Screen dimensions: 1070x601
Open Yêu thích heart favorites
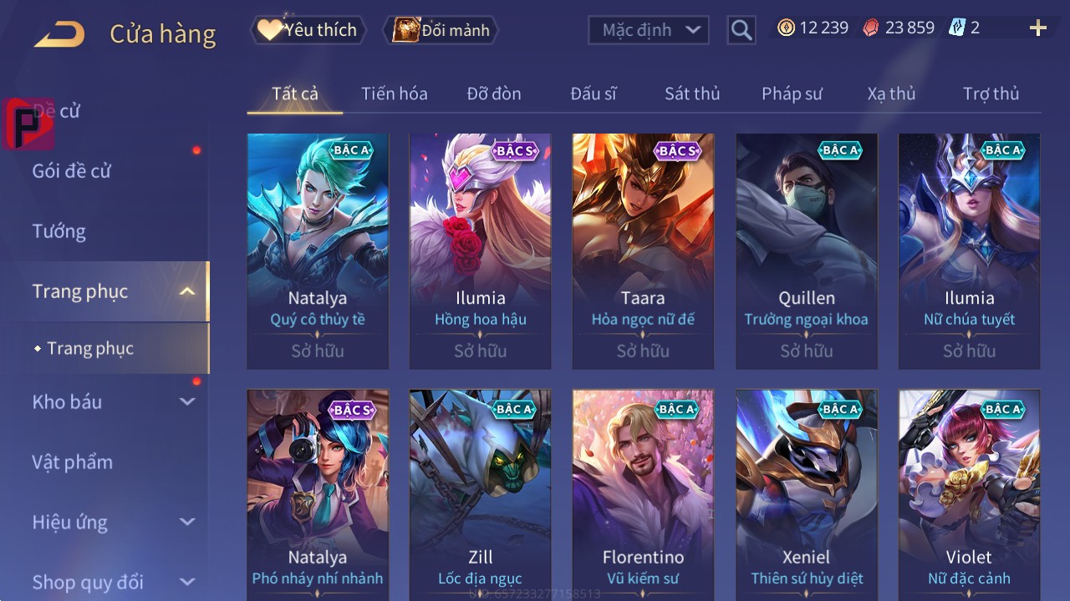[308, 30]
